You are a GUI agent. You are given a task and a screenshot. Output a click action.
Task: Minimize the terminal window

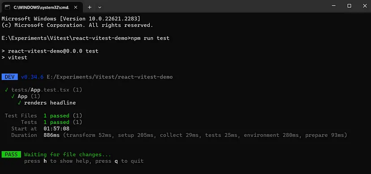pos(334,6)
